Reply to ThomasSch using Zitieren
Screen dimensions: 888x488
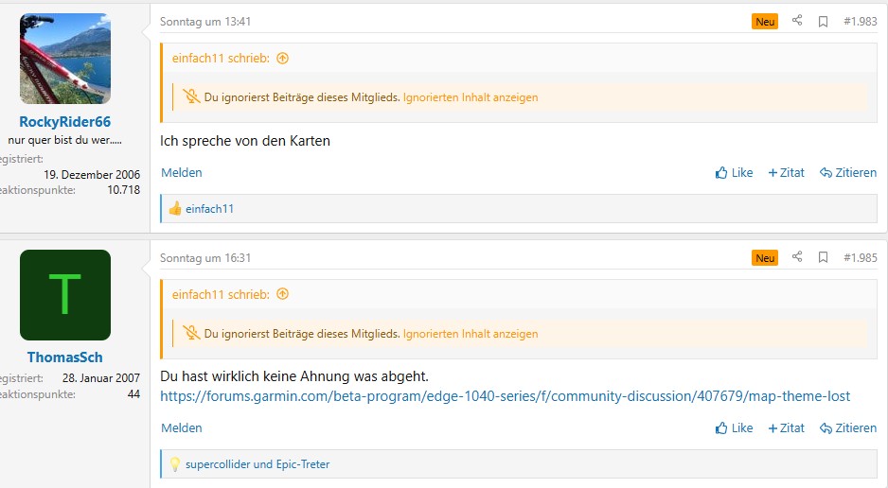pyautogui.click(x=848, y=427)
